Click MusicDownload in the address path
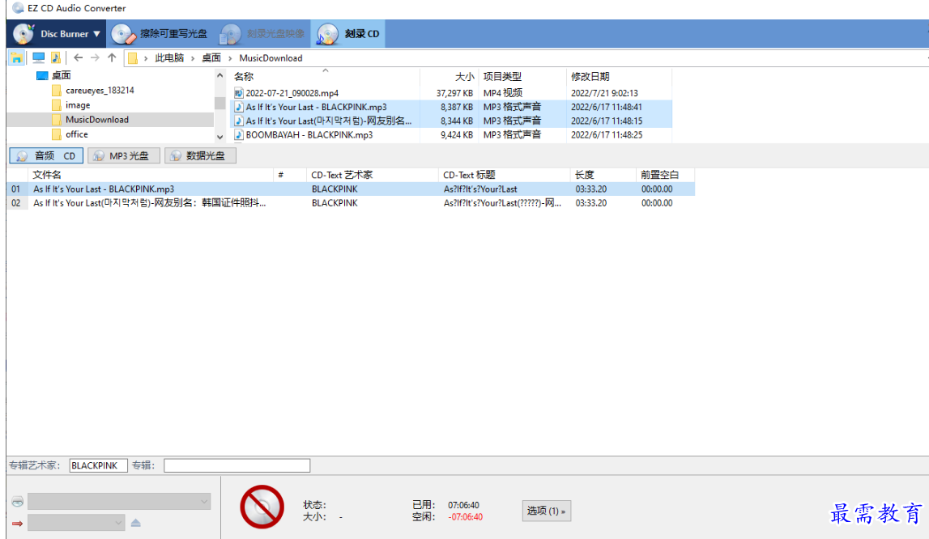Screen dimensions: 929x539 tap(271, 58)
